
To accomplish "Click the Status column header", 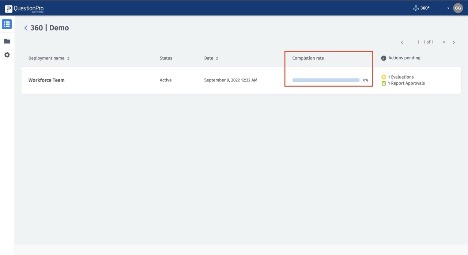I will click(166, 58).
